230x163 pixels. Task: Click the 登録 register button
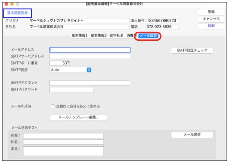click(x=211, y=12)
